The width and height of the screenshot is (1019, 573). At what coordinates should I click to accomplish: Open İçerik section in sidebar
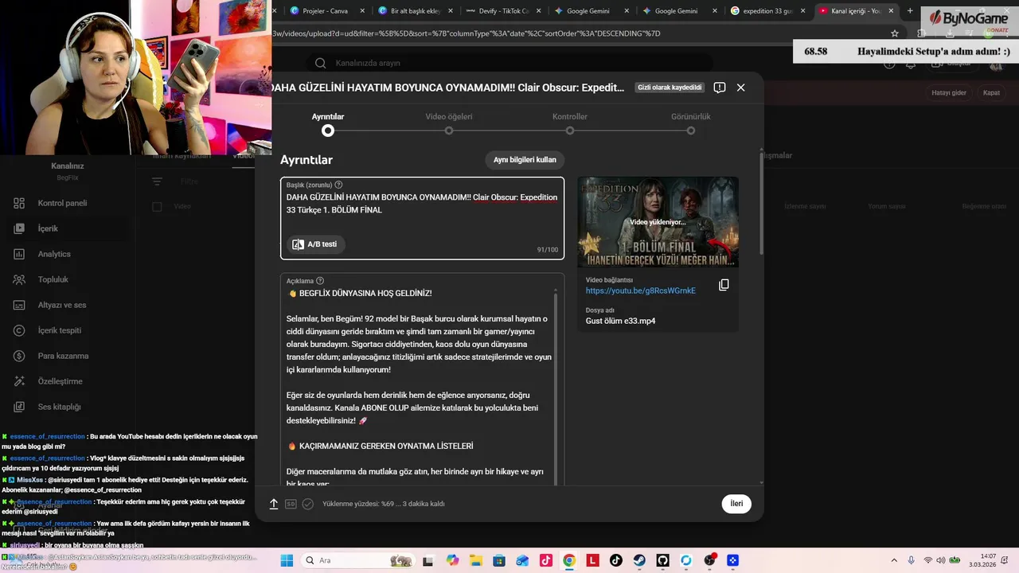[68, 228]
